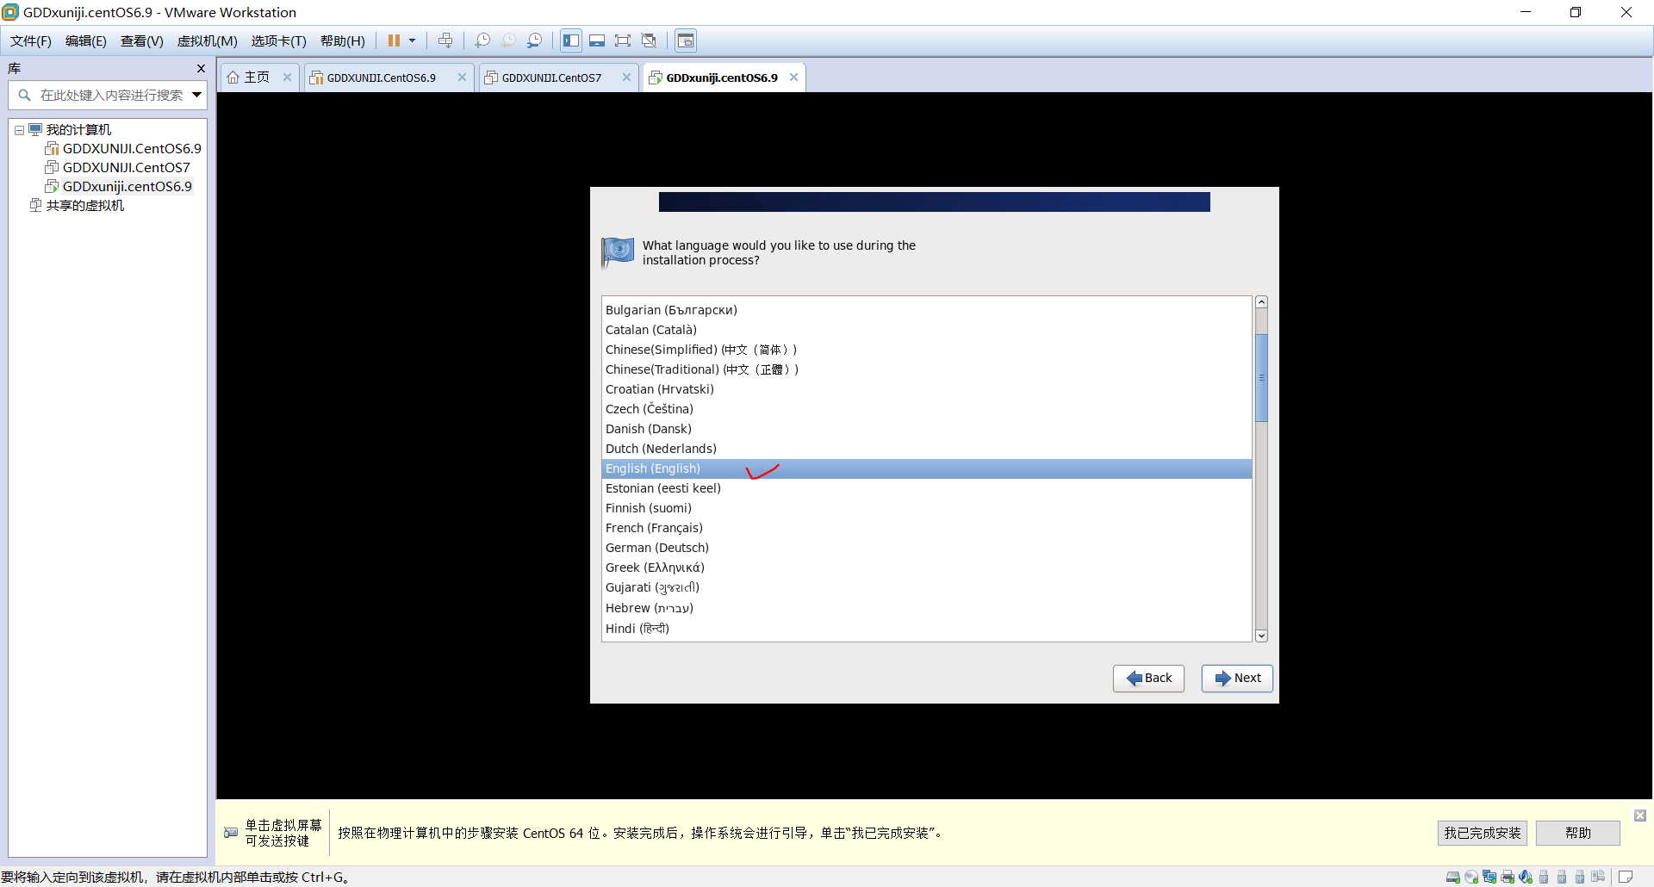Switch to the GDDXUNIJI.CentOS7 tab
Viewport: 1654px width, 887px height.
point(551,78)
